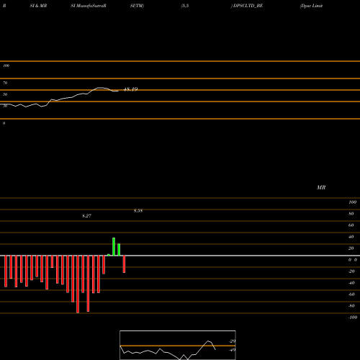Click the "DPSCLTD_BE" symbol name
The image size is (360, 360).
coord(248,6)
